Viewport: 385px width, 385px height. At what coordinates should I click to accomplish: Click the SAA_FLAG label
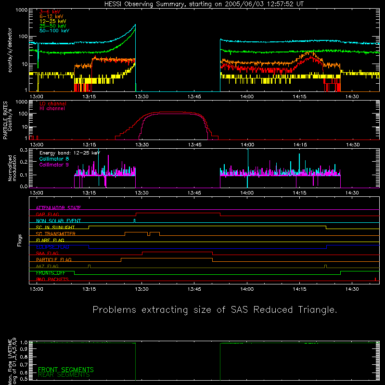[47, 254]
